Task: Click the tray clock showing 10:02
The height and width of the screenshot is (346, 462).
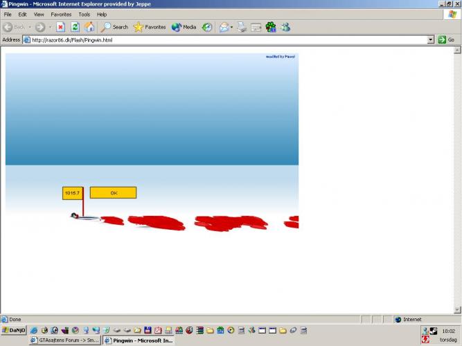Action: (x=448, y=331)
